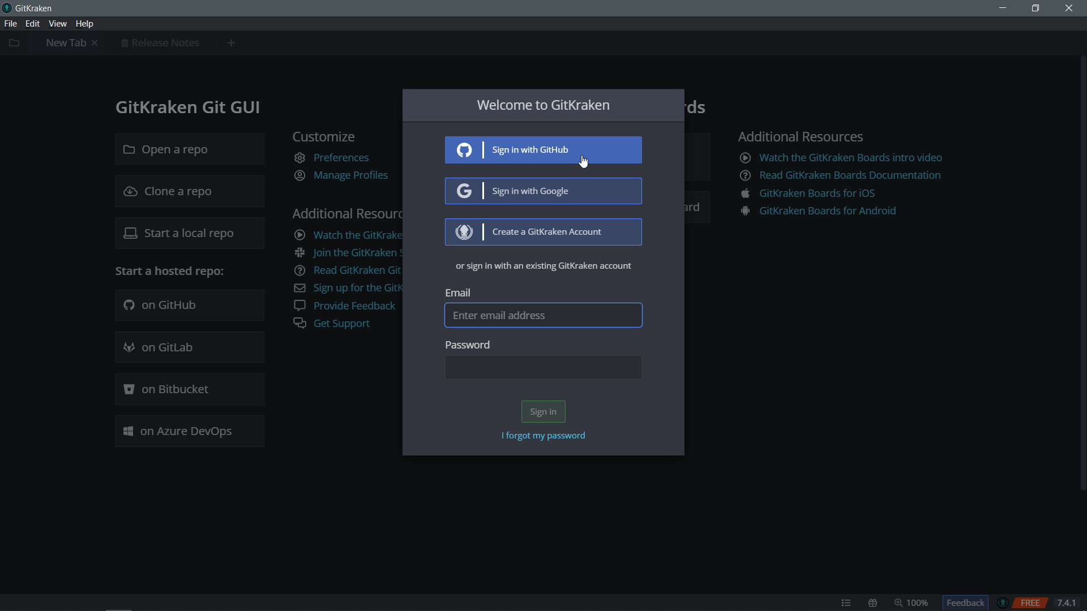This screenshot has height=611, width=1087.
Task: Click the email address input field
Action: click(543, 315)
